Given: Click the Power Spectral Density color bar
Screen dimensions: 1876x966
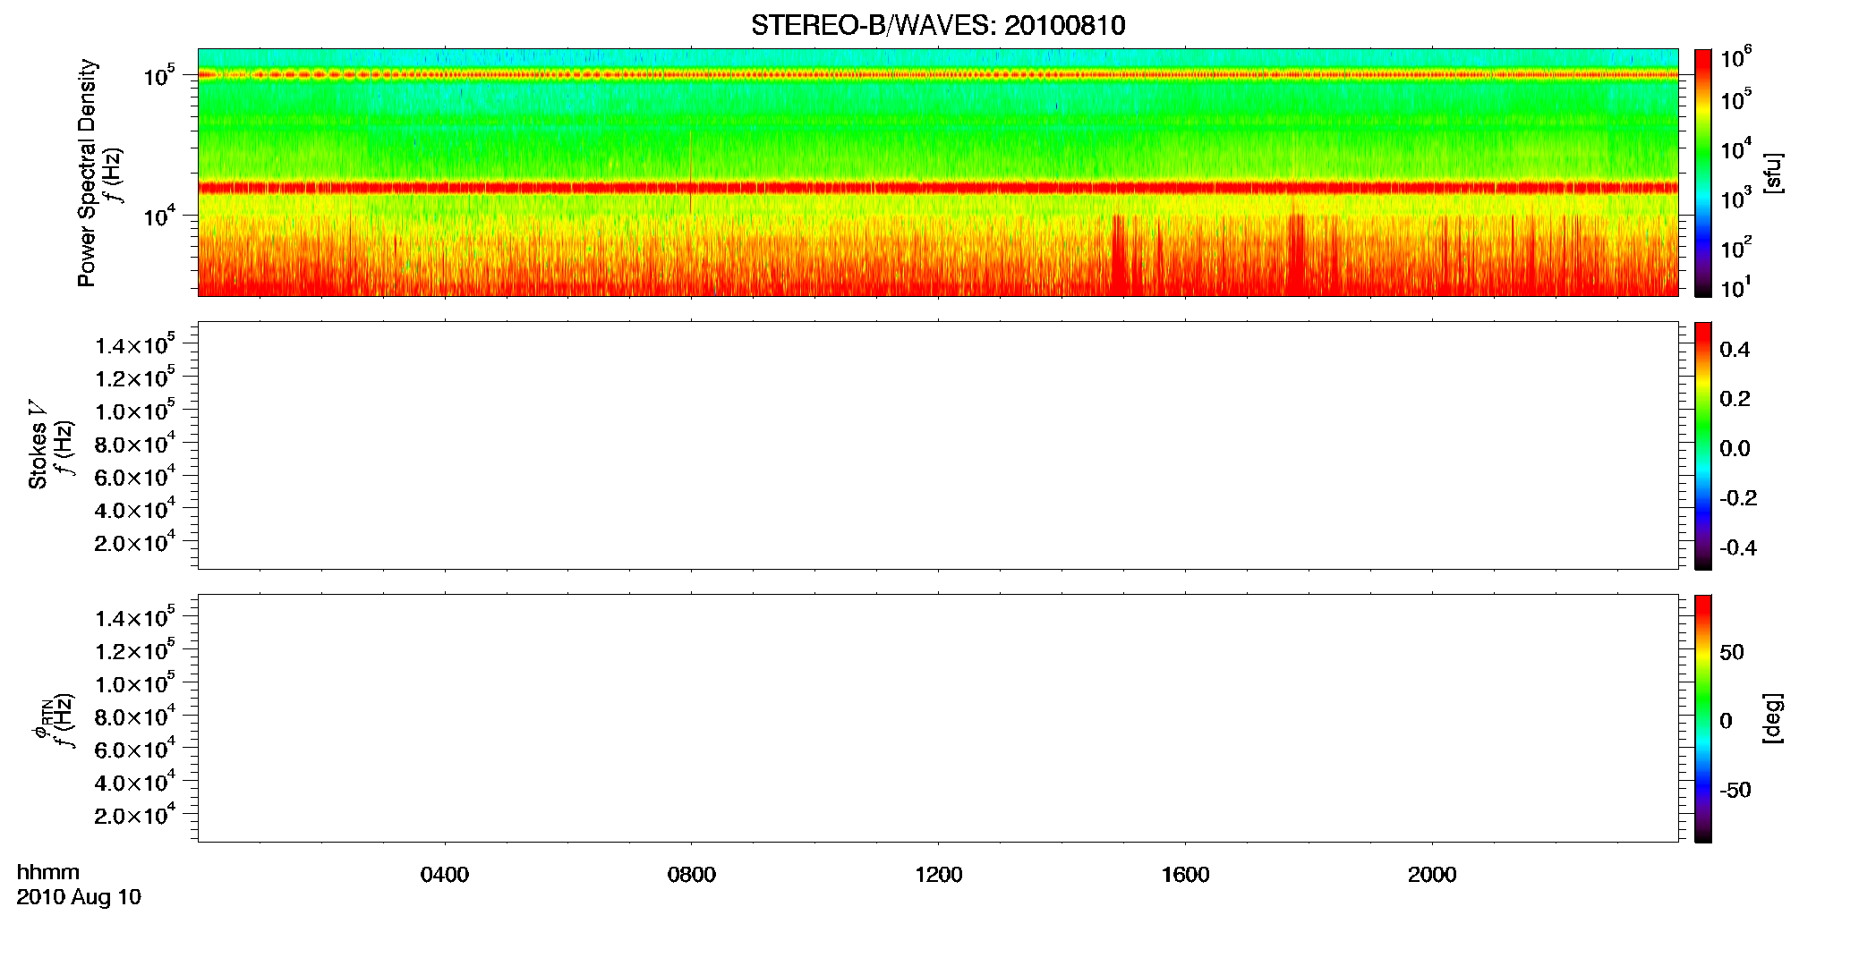Looking at the screenshot, I should coord(1703,173).
